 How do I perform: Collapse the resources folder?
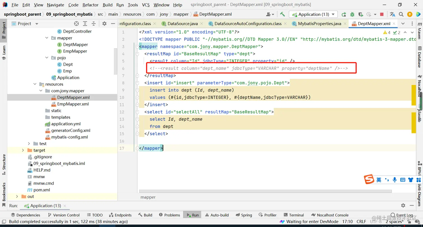point(35,84)
